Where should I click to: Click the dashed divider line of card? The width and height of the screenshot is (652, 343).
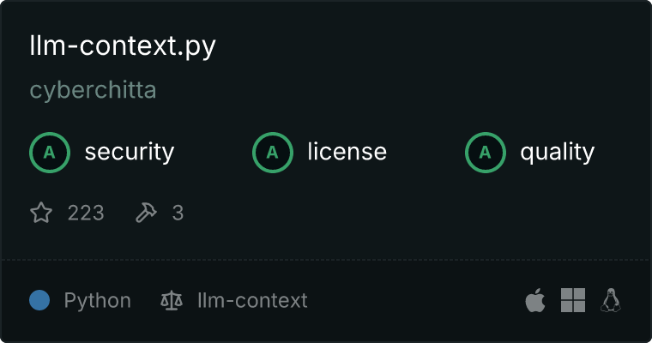click(x=326, y=260)
